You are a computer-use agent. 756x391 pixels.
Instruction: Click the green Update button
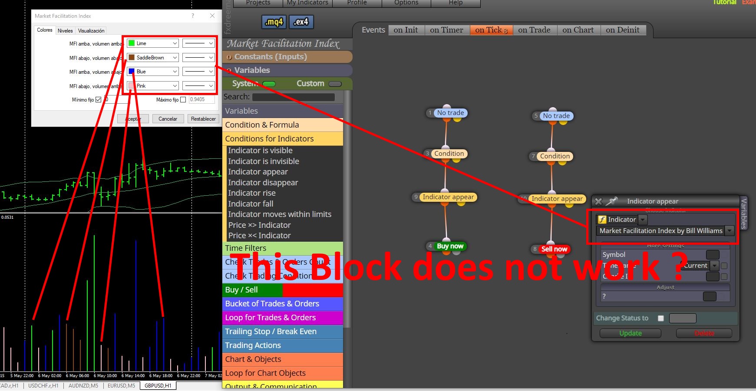(631, 333)
